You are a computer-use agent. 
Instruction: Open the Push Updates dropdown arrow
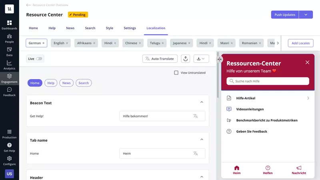tap(306, 15)
